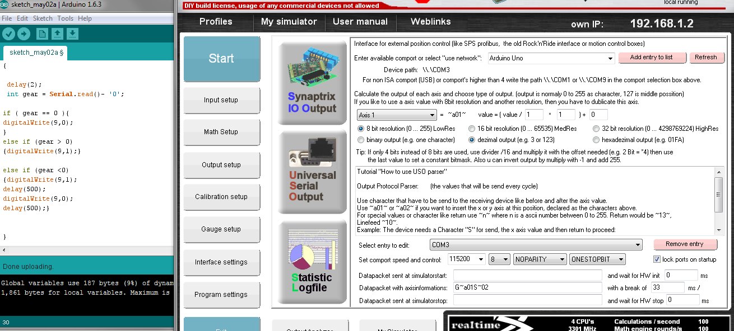Expand the Axis 1 dropdown

pyautogui.click(x=431, y=115)
